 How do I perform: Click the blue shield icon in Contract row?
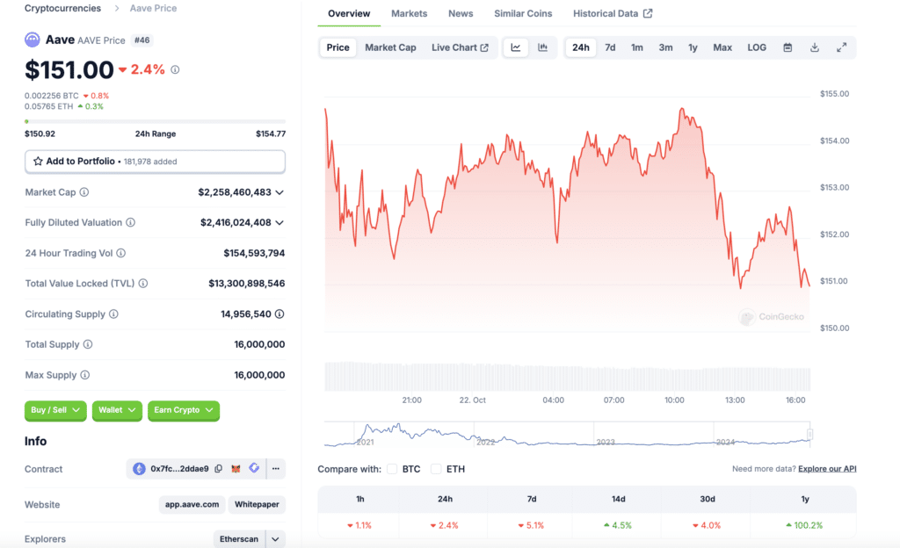[x=254, y=468]
